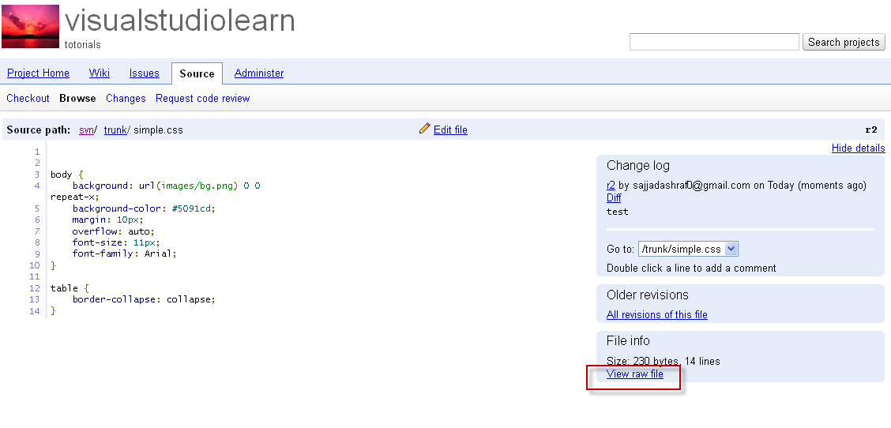
Task: Open the Edit file link
Action: [x=450, y=130]
